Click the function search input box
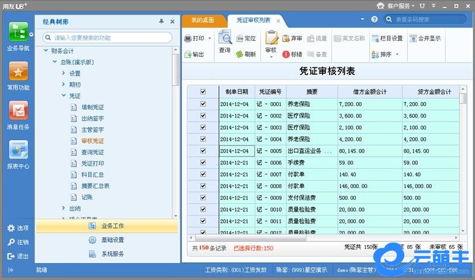The height and width of the screenshot is (280, 475). (x=109, y=38)
